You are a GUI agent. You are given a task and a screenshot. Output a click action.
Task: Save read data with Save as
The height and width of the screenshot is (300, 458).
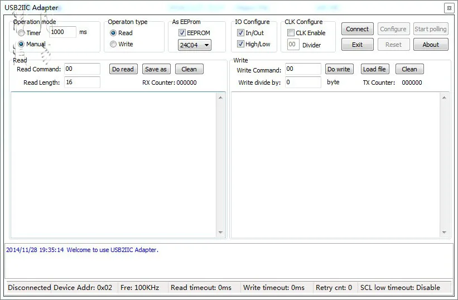coord(156,69)
